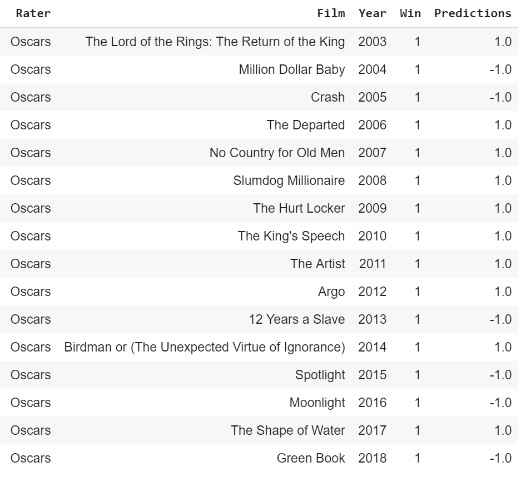Screen dimensions: 526x477
Task: Click No Country for Old Men cell
Action: click(x=277, y=153)
